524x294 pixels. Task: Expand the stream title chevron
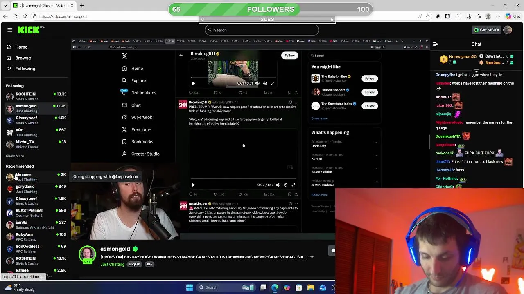(312, 257)
